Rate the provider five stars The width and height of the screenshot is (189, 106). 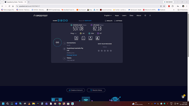(x=111, y=51)
